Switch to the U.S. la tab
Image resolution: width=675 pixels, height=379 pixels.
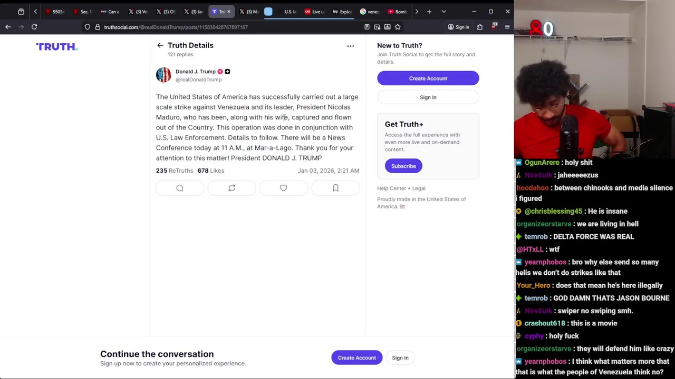click(287, 12)
